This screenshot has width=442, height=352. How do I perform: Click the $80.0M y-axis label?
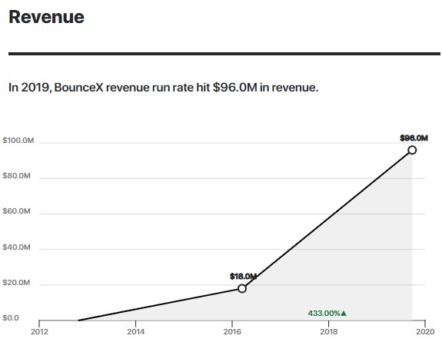16,176
